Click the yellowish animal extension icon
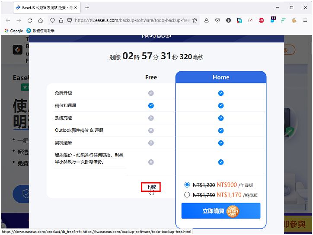 point(294,20)
